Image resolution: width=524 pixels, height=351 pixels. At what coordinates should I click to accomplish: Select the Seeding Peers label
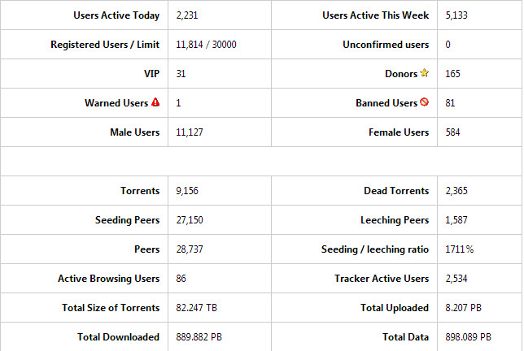coord(127,220)
